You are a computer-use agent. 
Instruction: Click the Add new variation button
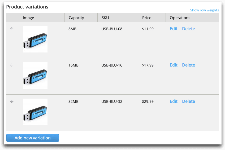(x=33, y=138)
